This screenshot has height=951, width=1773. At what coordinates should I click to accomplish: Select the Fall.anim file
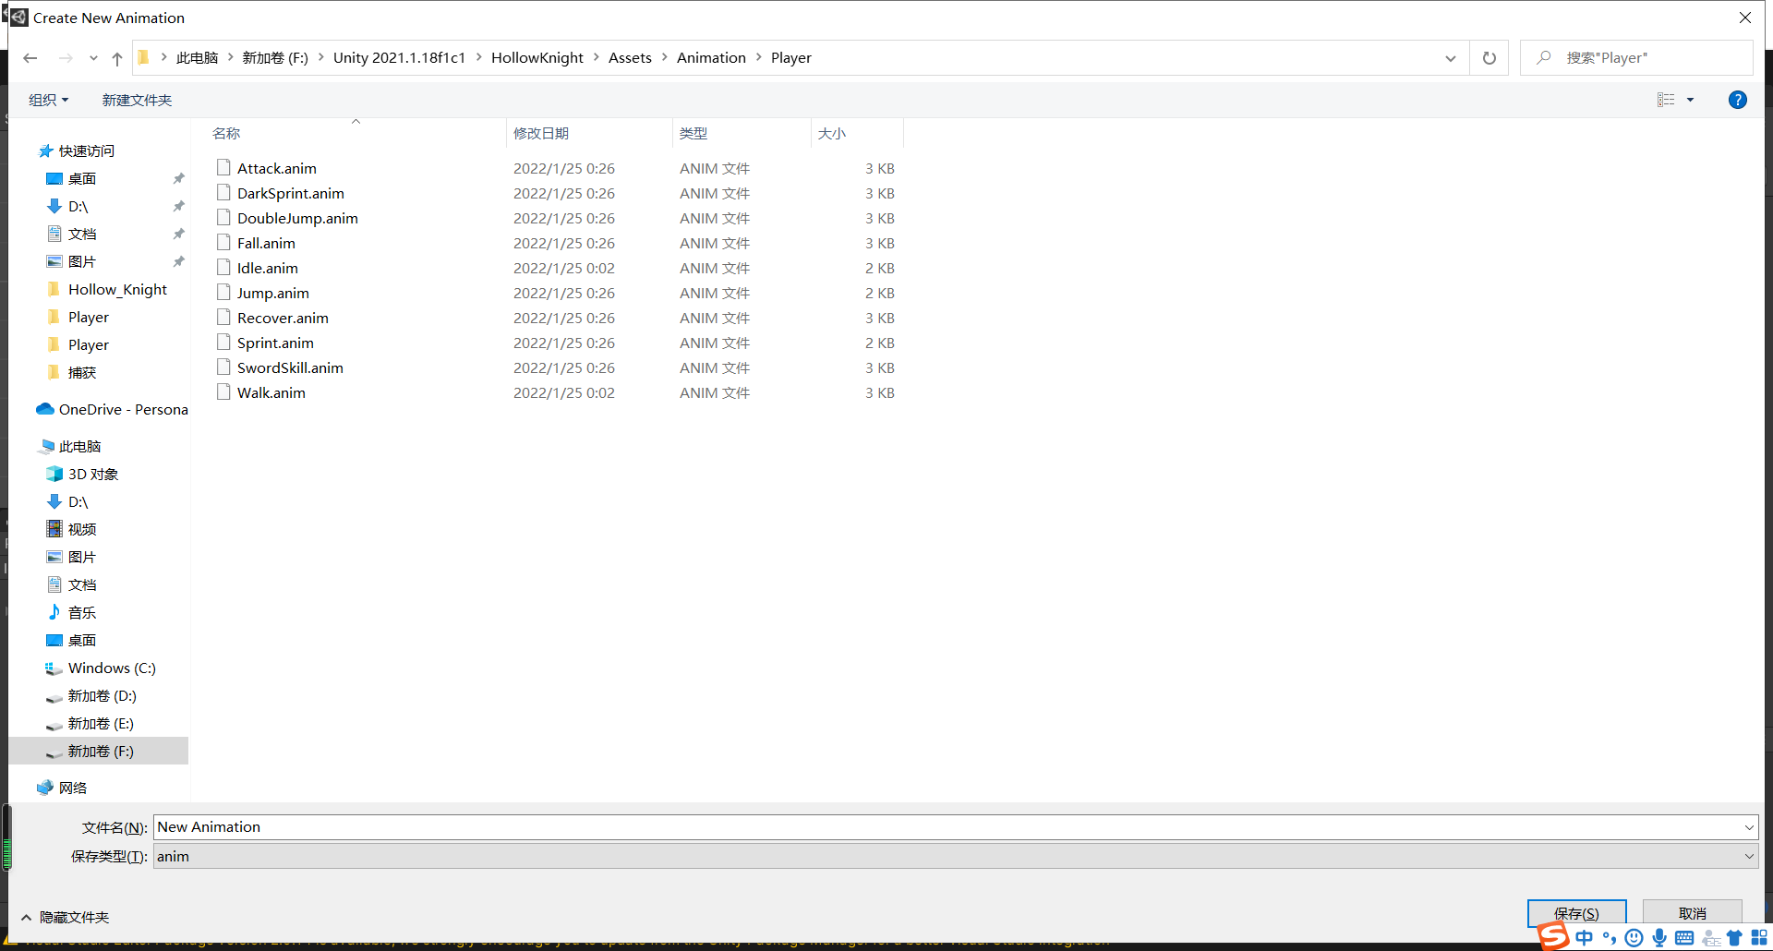pos(266,243)
